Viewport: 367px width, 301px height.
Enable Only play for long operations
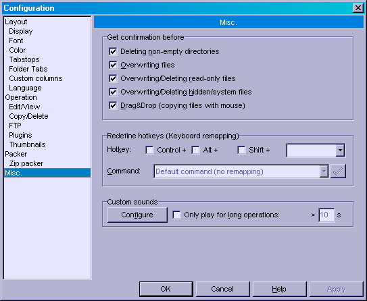176,215
